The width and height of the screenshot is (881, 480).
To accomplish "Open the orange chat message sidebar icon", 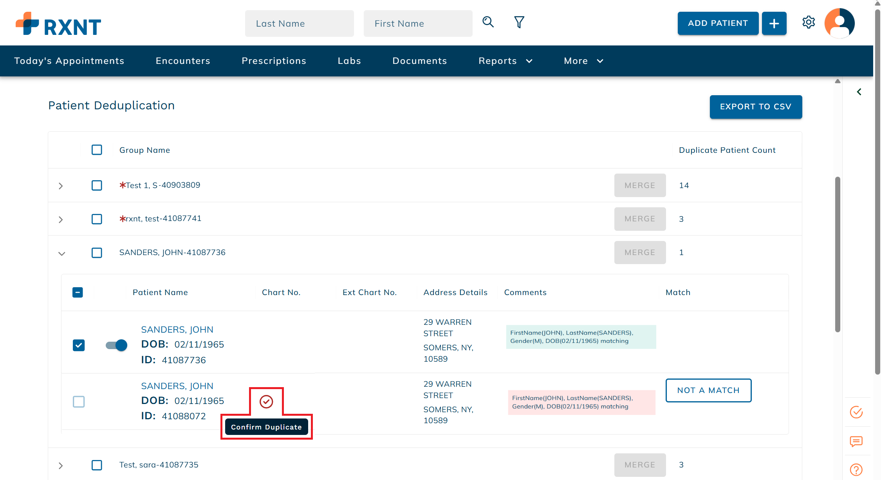I will [x=856, y=442].
